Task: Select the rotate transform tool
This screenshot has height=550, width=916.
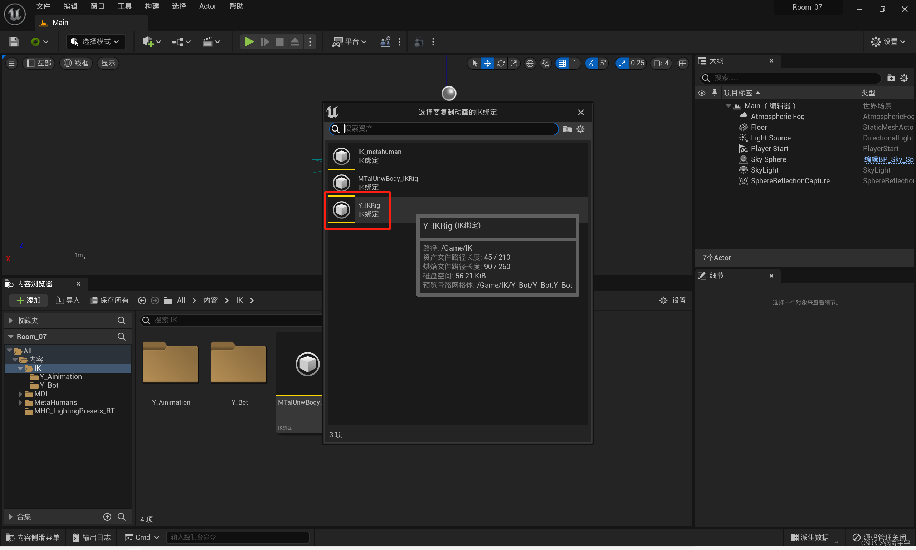Action: click(x=501, y=63)
